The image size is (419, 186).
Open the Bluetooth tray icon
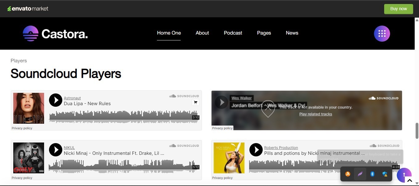pos(372,174)
